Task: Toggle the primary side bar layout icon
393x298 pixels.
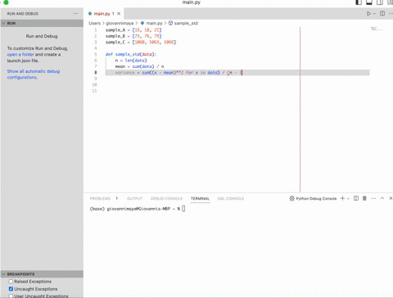Action: pos(359,2)
